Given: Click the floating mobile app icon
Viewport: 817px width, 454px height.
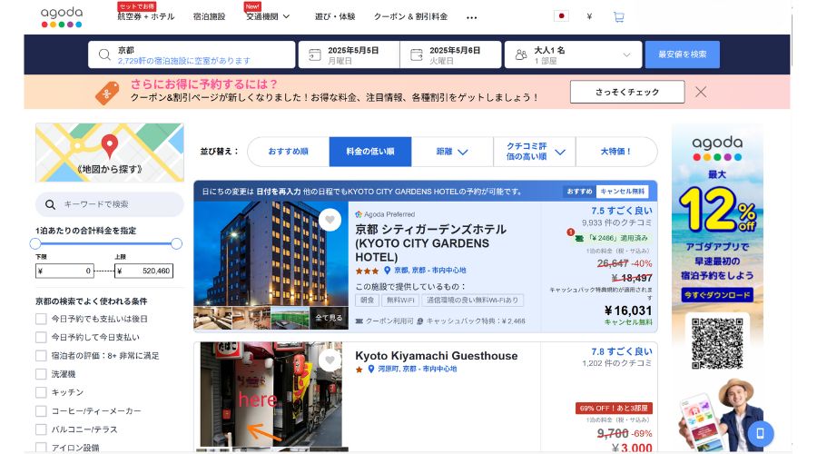Looking at the screenshot, I should click(x=760, y=433).
